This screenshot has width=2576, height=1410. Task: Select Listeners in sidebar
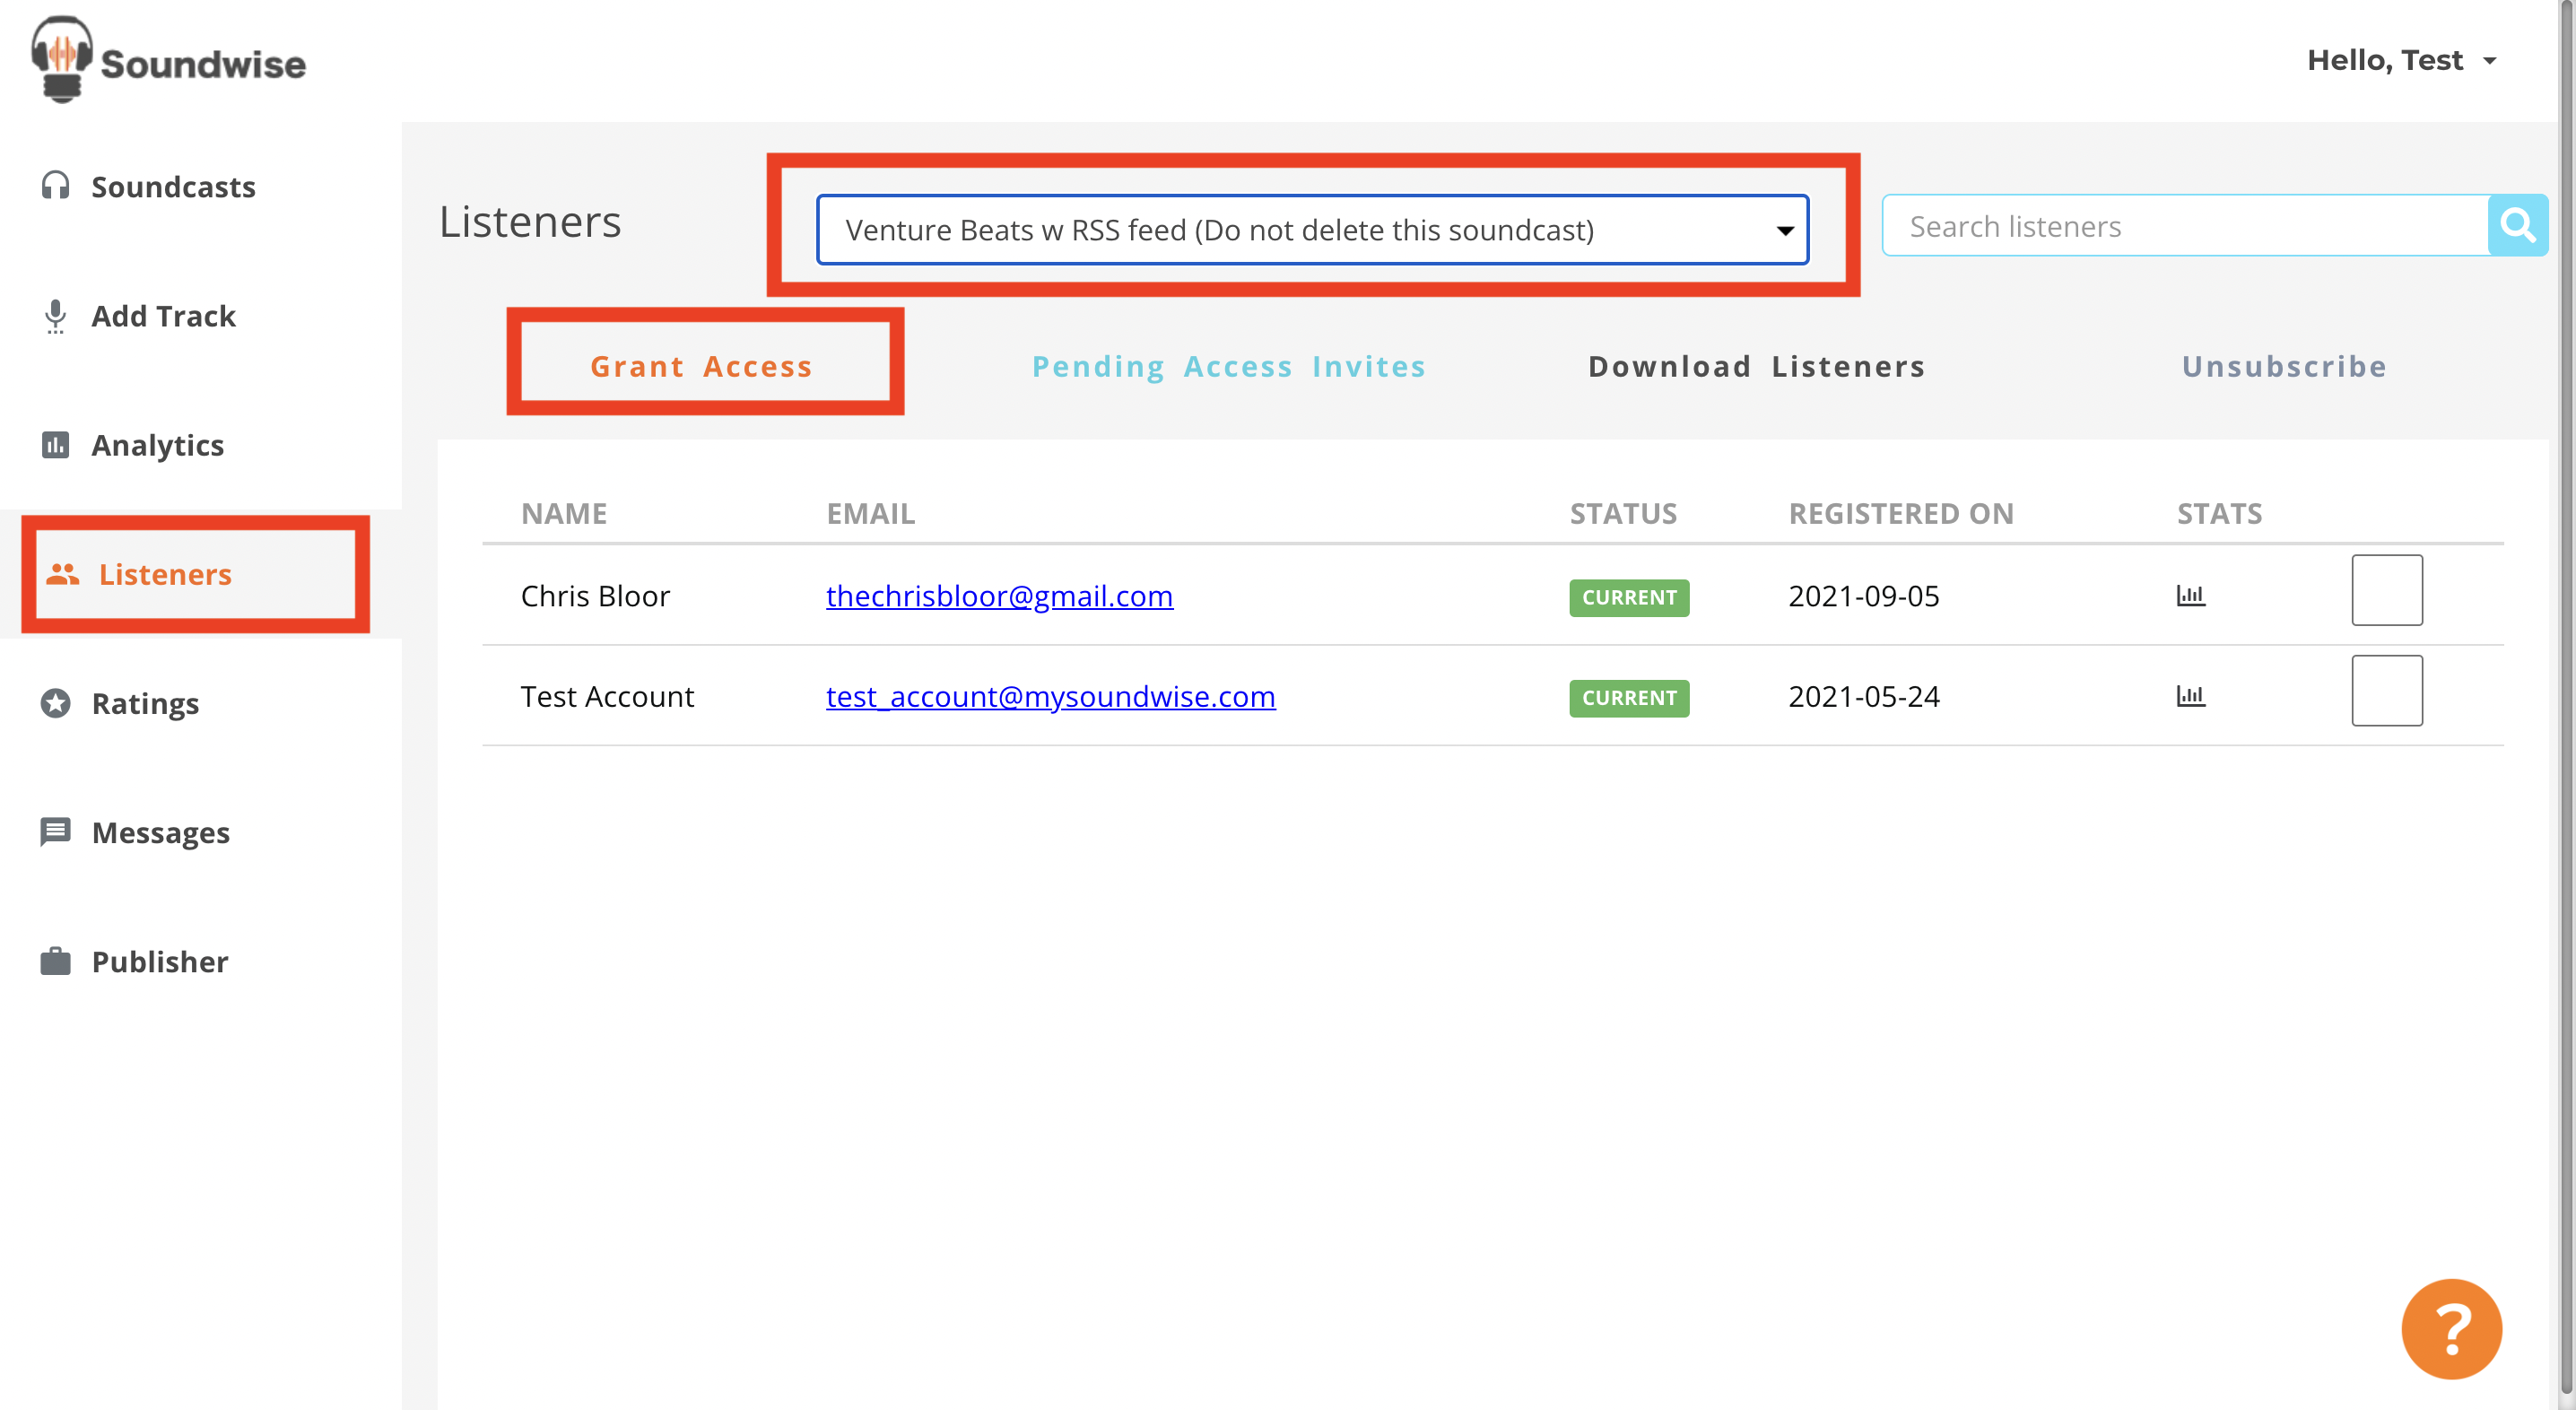(x=165, y=574)
